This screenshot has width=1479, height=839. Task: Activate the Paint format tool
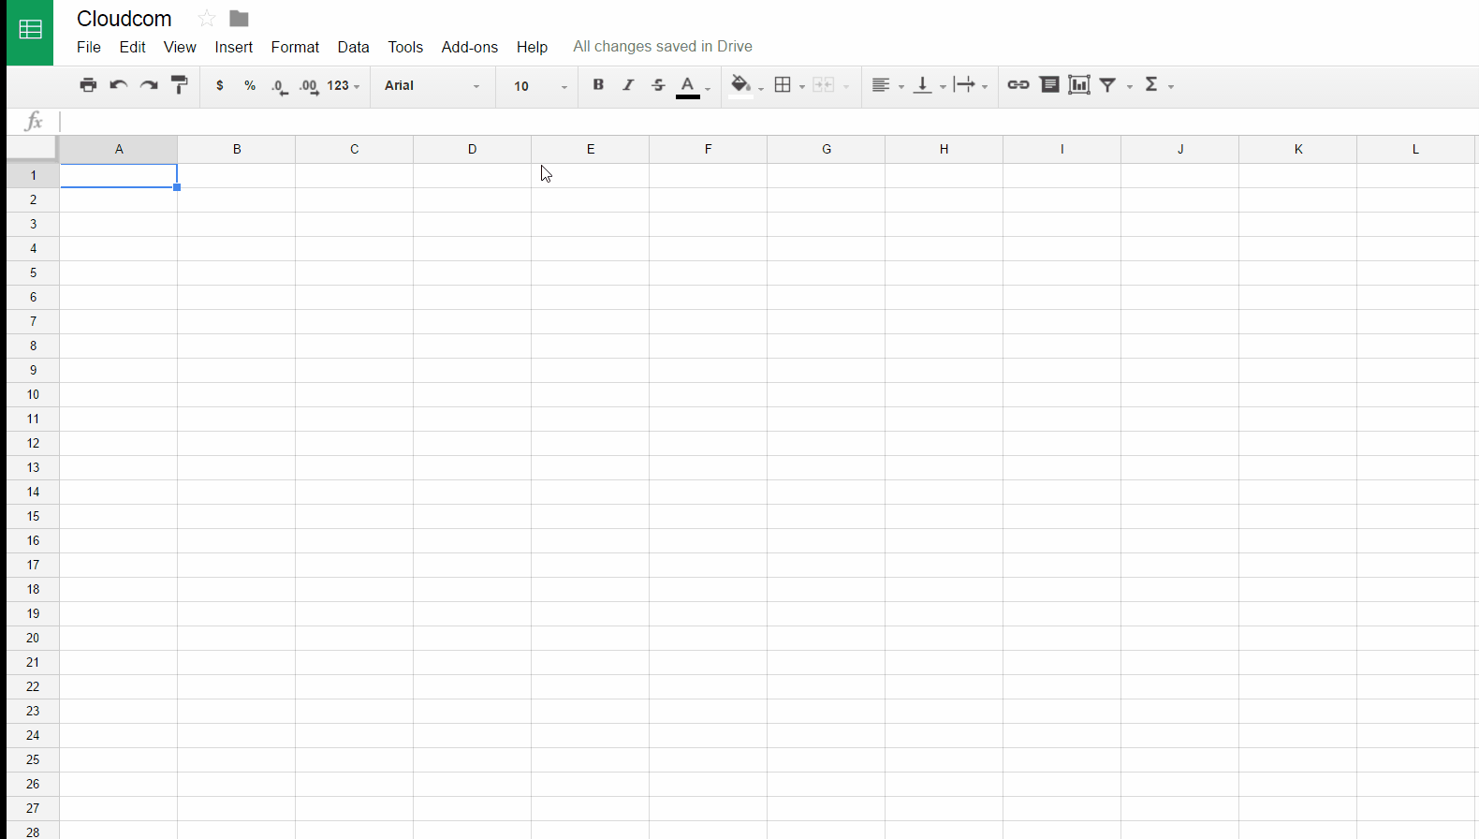(180, 85)
